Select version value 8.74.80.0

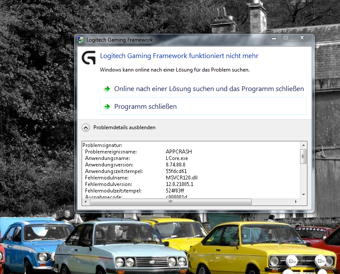(x=175, y=165)
